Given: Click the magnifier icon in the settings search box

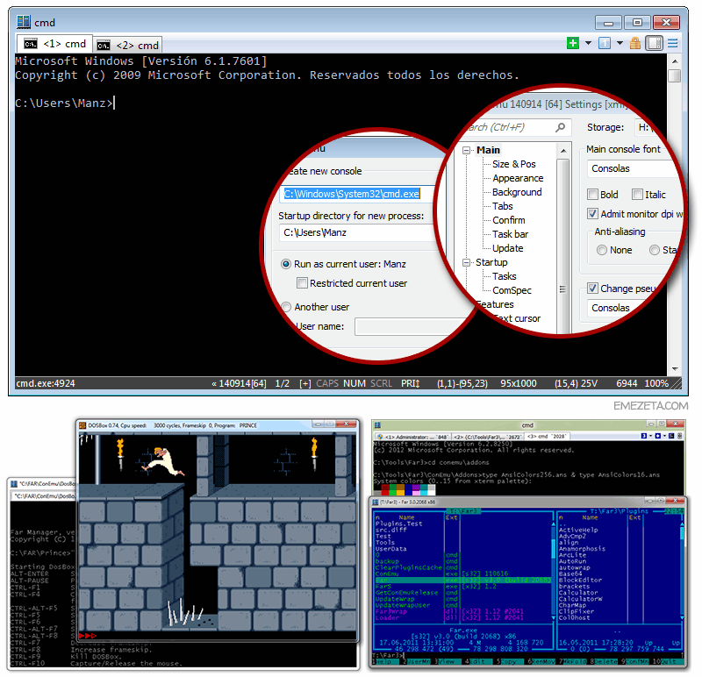Looking at the screenshot, I should 560,127.
